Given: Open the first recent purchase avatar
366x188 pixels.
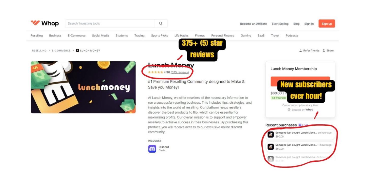Looking at the screenshot, I should tap(271, 135).
